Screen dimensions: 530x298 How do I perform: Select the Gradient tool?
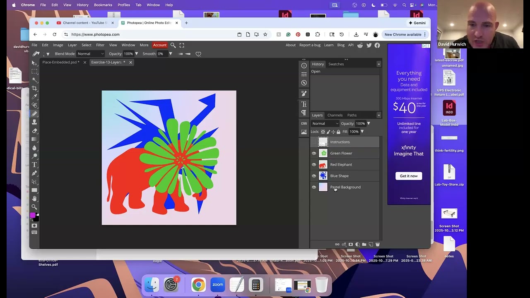pyautogui.click(x=34, y=139)
